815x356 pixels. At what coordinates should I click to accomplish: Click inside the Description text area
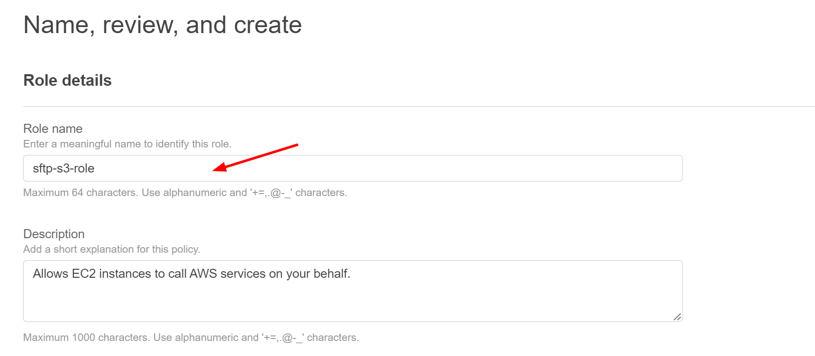(353, 291)
